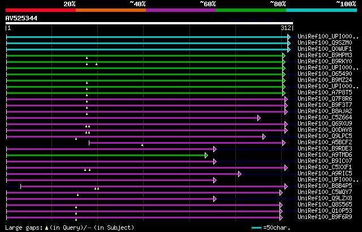The image size is (362, 232).
Task: Open the UniRef100_Q0WUF1 hit label
Action: (x=325, y=49)
